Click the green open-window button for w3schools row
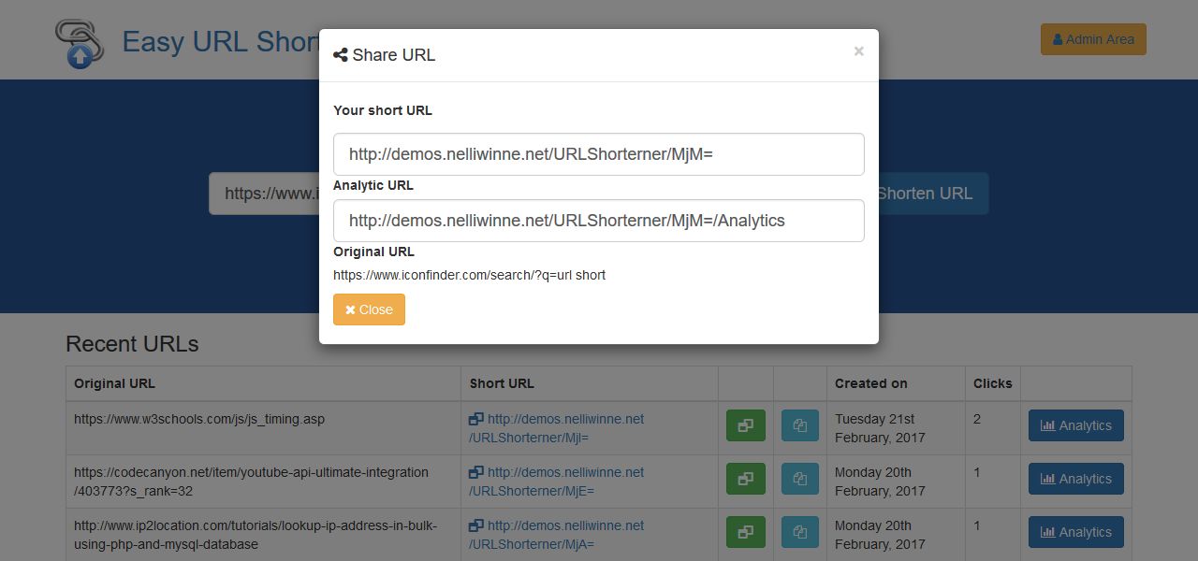 pos(745,425)
